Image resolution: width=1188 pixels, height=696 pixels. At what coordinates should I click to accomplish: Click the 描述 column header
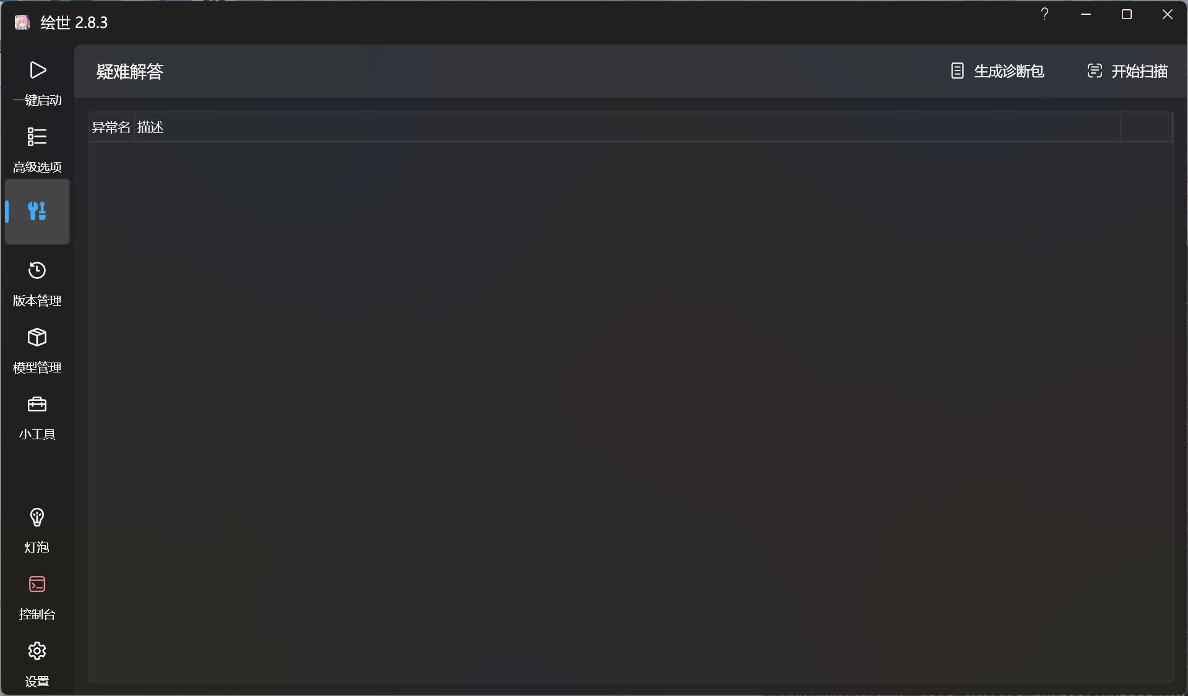[x=150, y=127]
